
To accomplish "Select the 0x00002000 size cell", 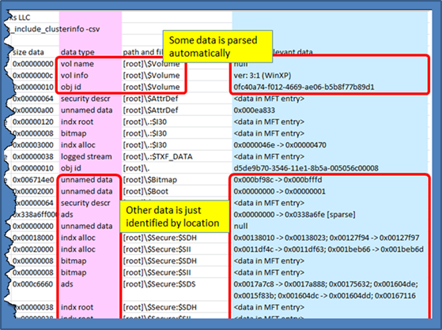I will (x=32, y=192).
